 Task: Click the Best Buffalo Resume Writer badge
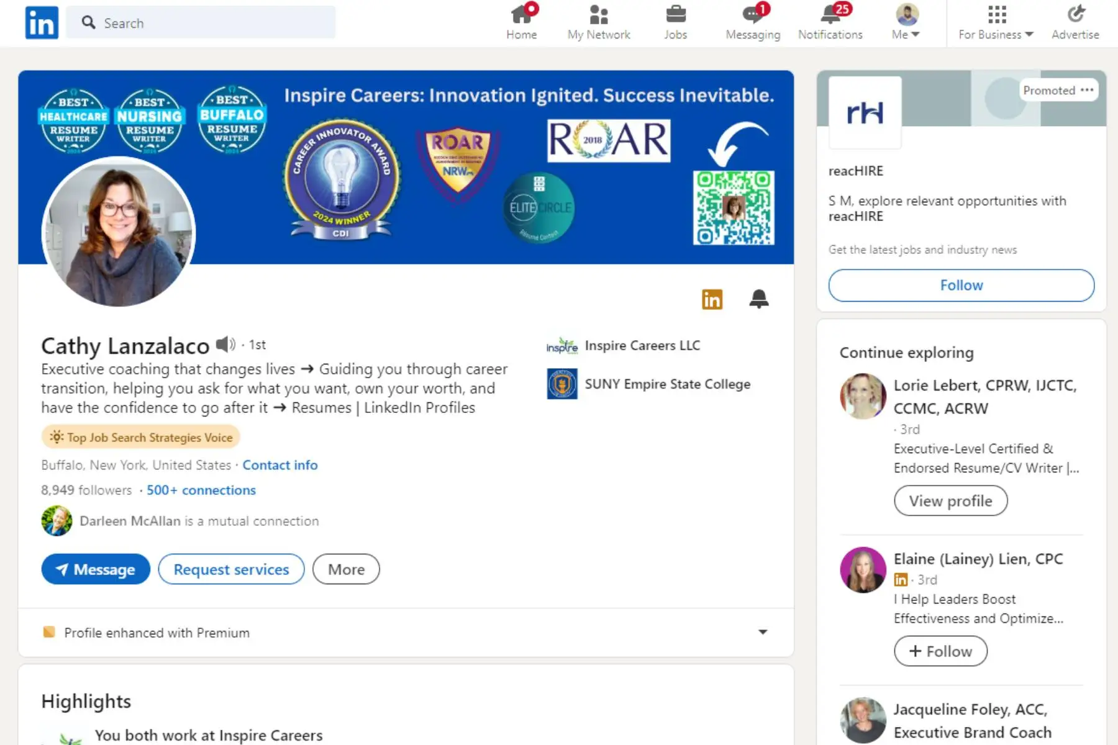[x=232, y=119]
